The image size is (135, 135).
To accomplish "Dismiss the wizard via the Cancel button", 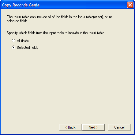I will (119, 127).
